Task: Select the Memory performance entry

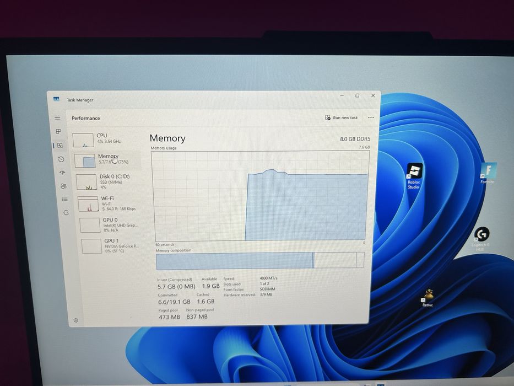Action: (107, 160)
